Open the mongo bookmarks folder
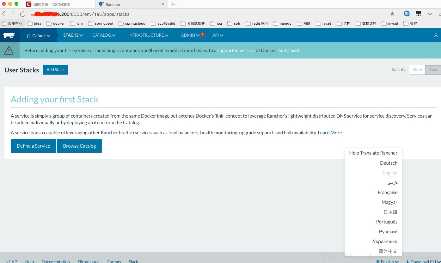The height and width of the screenshot is (263, 441). (282, 23)
